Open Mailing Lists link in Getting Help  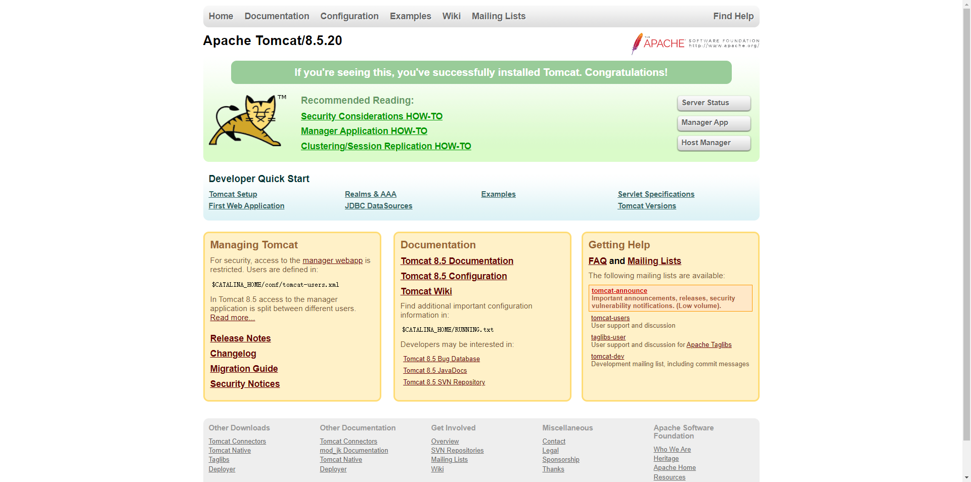tap(654, 261)
